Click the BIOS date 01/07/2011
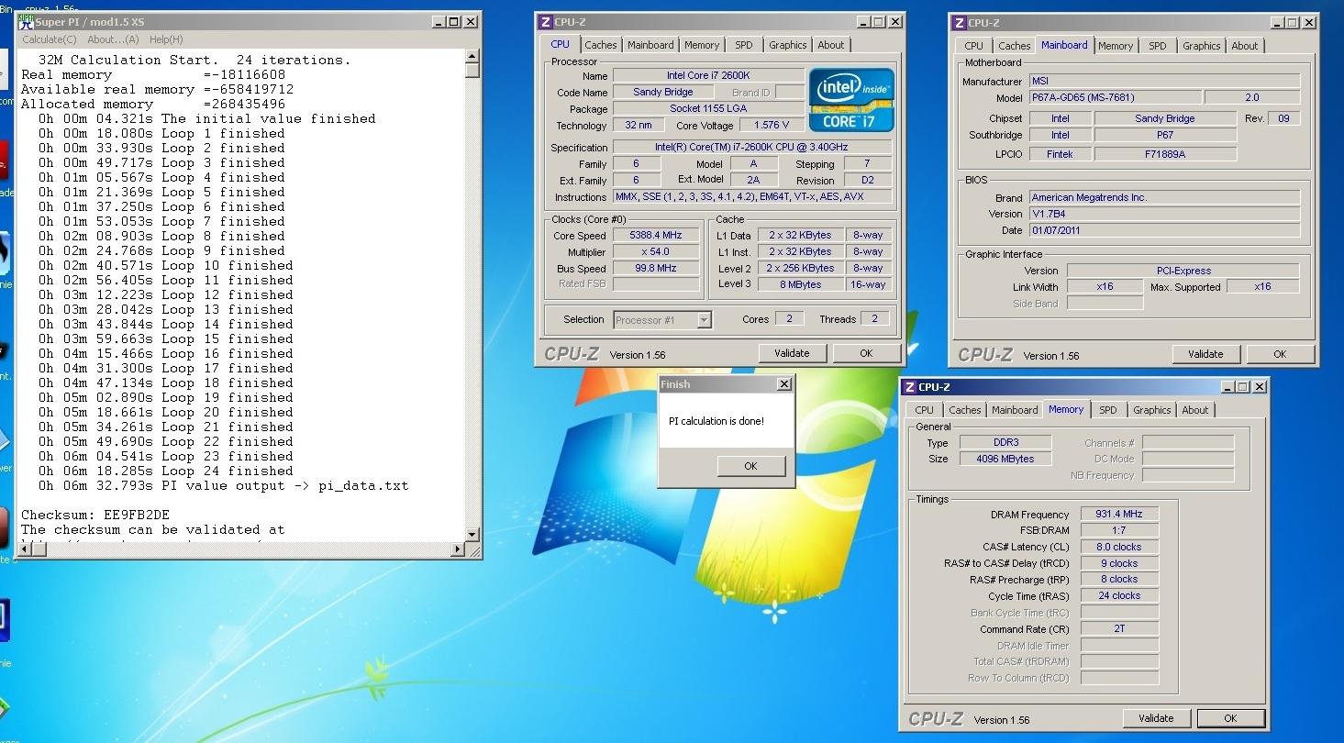 click(x=1163, y=230)
